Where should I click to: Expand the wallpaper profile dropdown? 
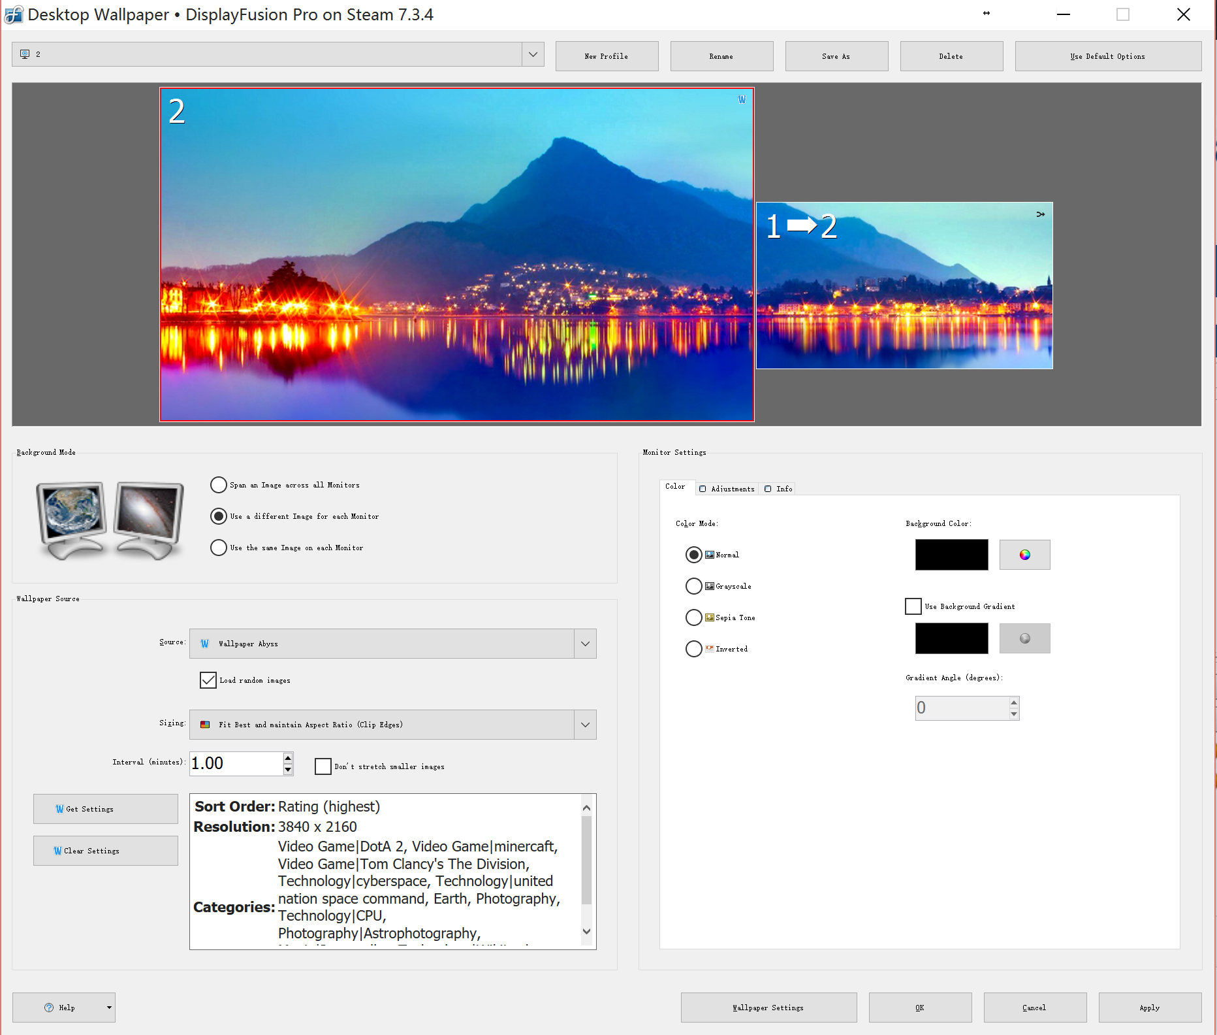[x=533, y=54]
